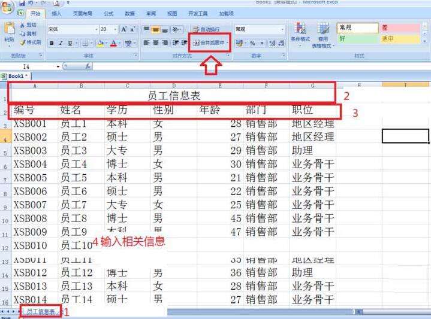Expand merge and center dropdown arrow
This screenshot has height=319, width=431.
228,43
